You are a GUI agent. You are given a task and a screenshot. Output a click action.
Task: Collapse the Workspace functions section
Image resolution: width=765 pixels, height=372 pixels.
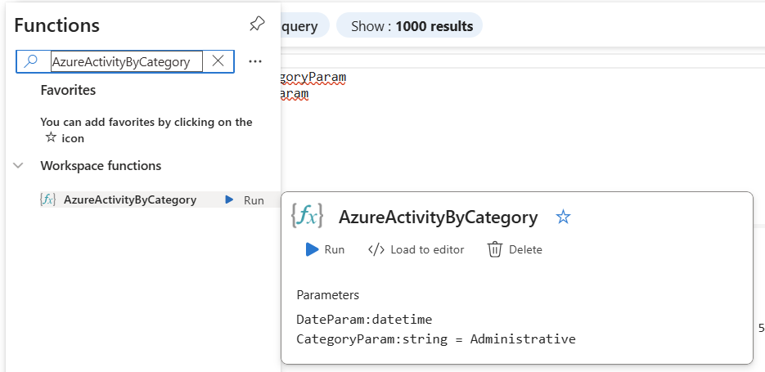19,166
